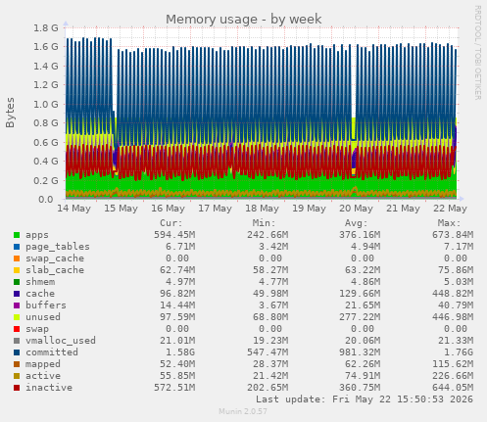
Task: Click the '1.8 G' y-axis label
Action: 46,28
